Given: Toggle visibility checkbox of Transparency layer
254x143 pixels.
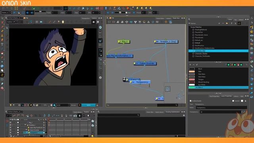Looking at the screenshot, I should (11, 133).
